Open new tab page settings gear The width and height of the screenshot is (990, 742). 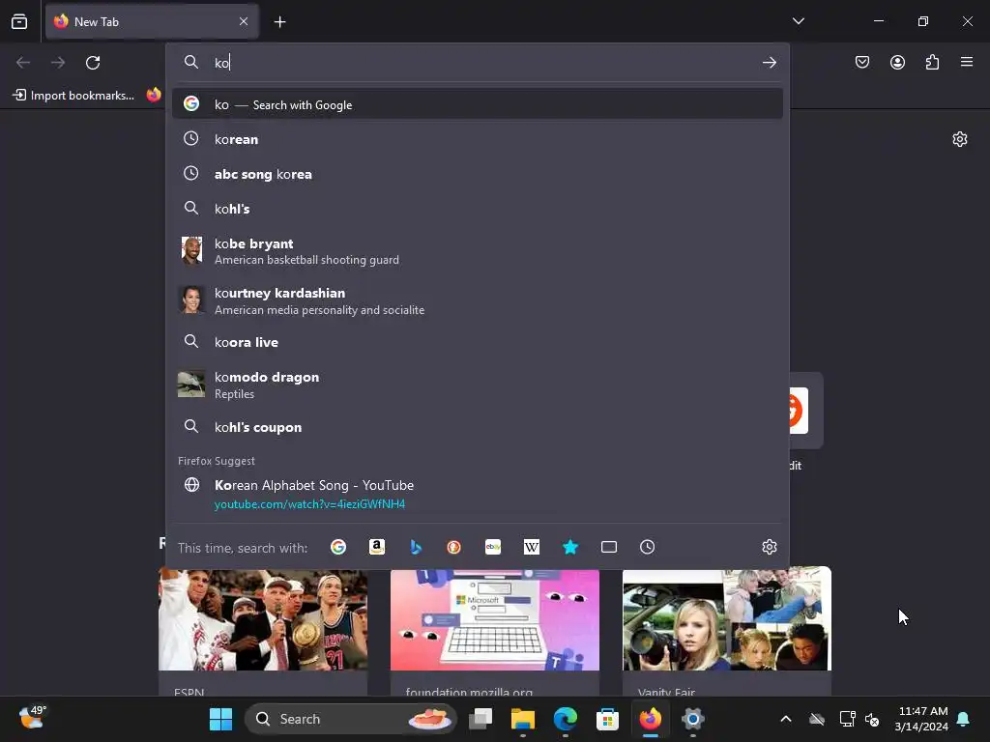point(960,139)
